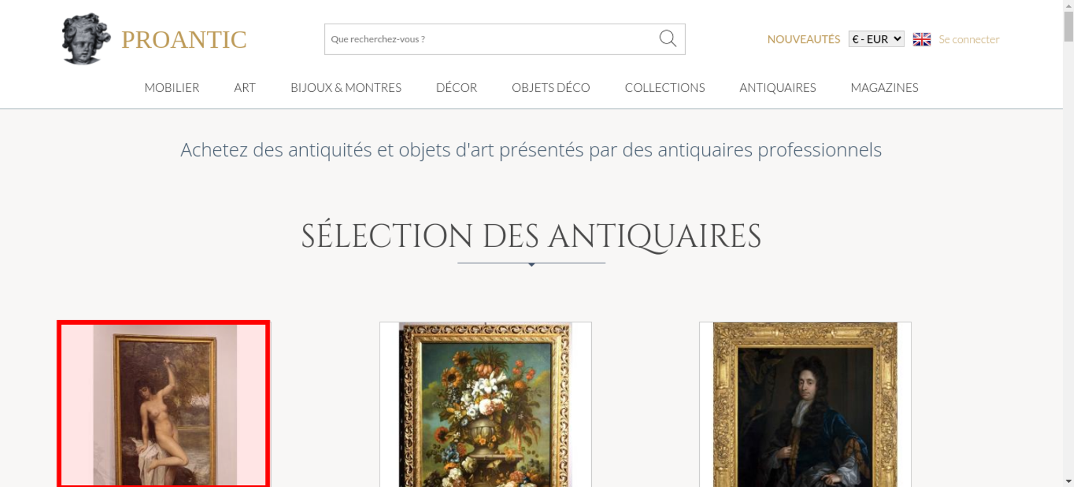Image resolution: width=1074 pixels, height=487 pixels.
Task: Open the Collections menu
Action: pos(665,87)
